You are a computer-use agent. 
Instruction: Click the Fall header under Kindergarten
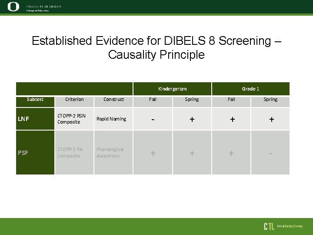(x=153, y=102)
